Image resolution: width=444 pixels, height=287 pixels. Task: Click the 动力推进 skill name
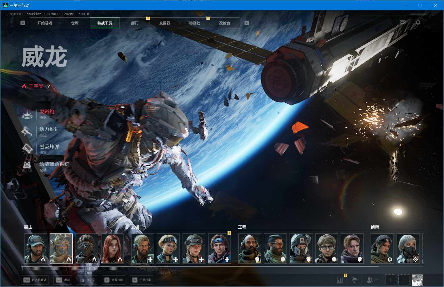(x=49, y=129)
